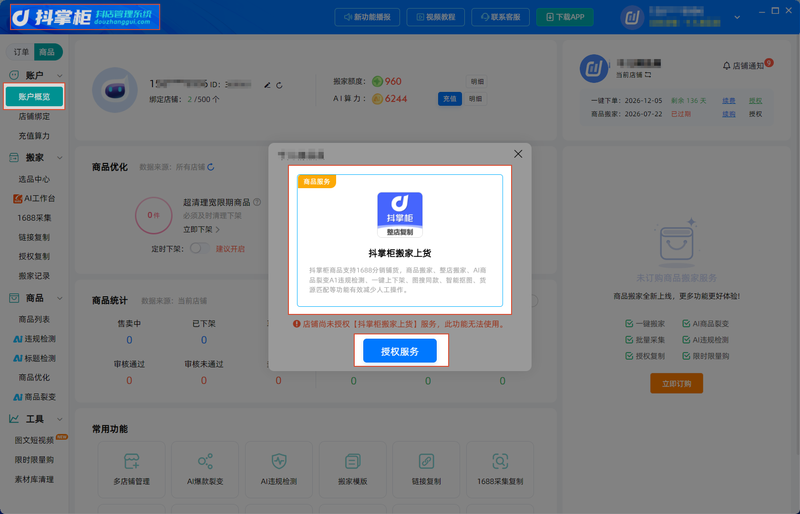The height and width of the screenshot is (514, 800).
Task: Click 续购 link for 商品搬家
Action: [x=729, y=114]
